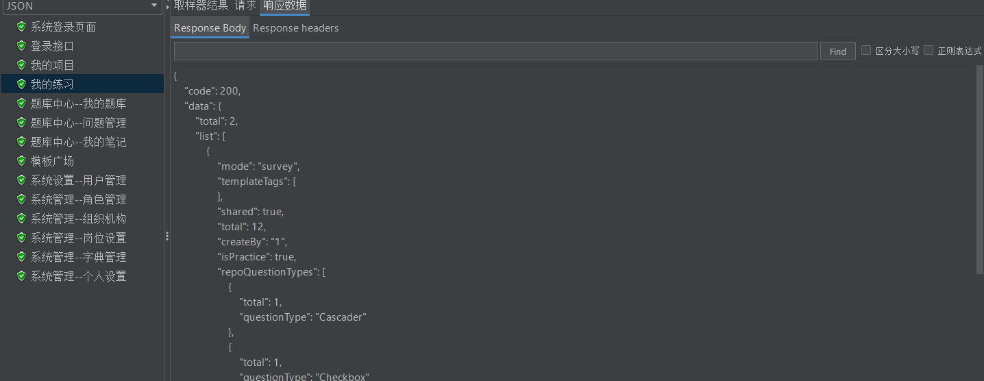Image resolution: width=984 pixels, height=381 pixels.
Task: Click success icon beside 系统管理--个人设置
Action: coord(21,276)
